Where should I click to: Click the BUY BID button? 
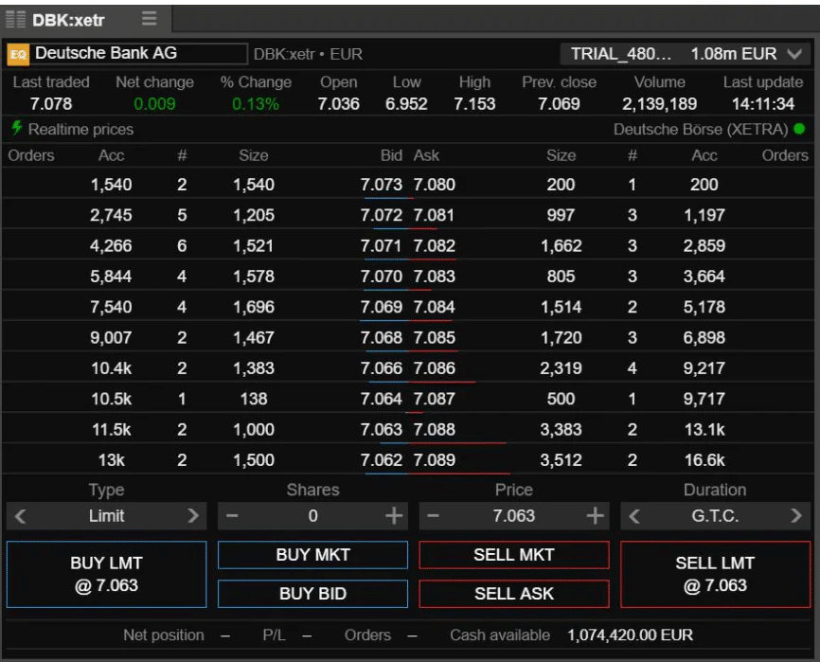pos(312,594)
